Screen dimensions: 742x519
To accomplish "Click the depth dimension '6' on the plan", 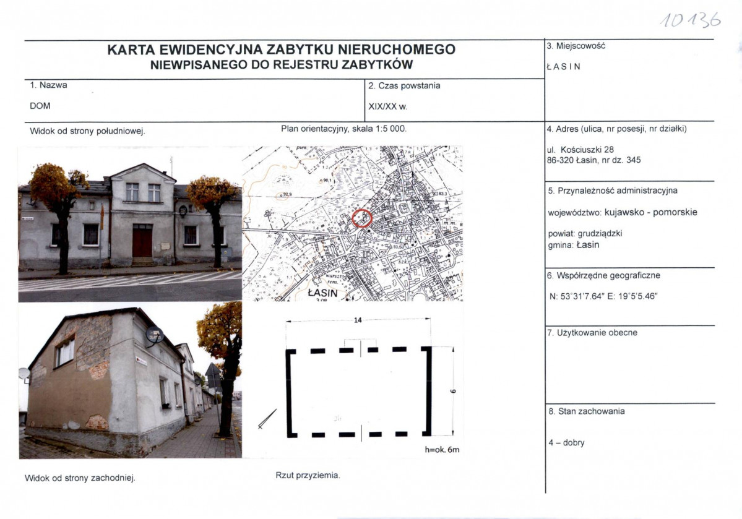I will tap(454, 392).
